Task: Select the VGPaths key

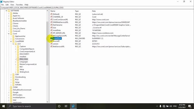Action: click(18, 85)
